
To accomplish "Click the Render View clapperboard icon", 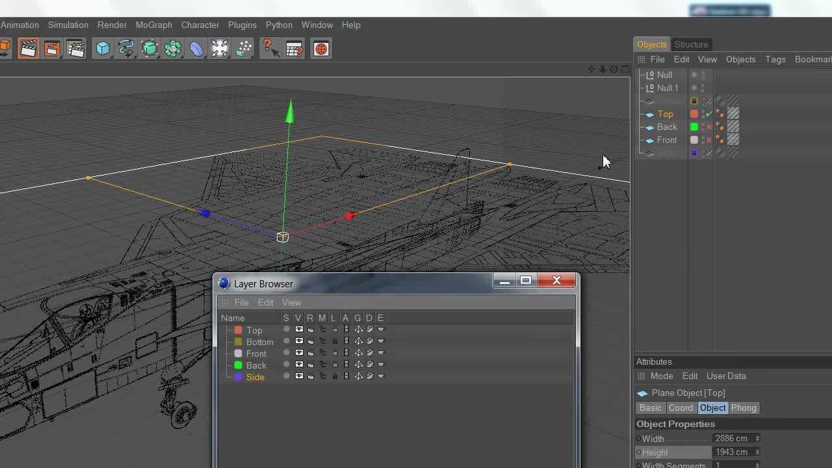I will point(28,49).
